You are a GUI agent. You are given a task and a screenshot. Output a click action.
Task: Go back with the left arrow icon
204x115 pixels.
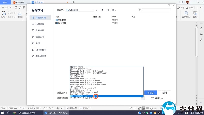(x=97, y=10)
